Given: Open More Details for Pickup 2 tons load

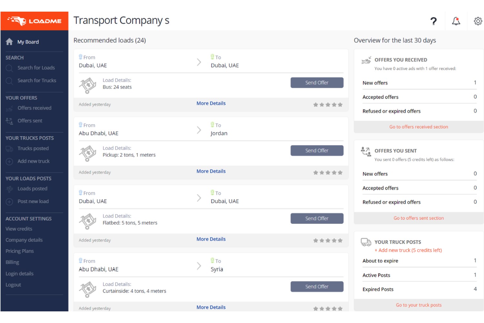Looking at the screenshot, I should pyautogui.click(x=211, y=171).
